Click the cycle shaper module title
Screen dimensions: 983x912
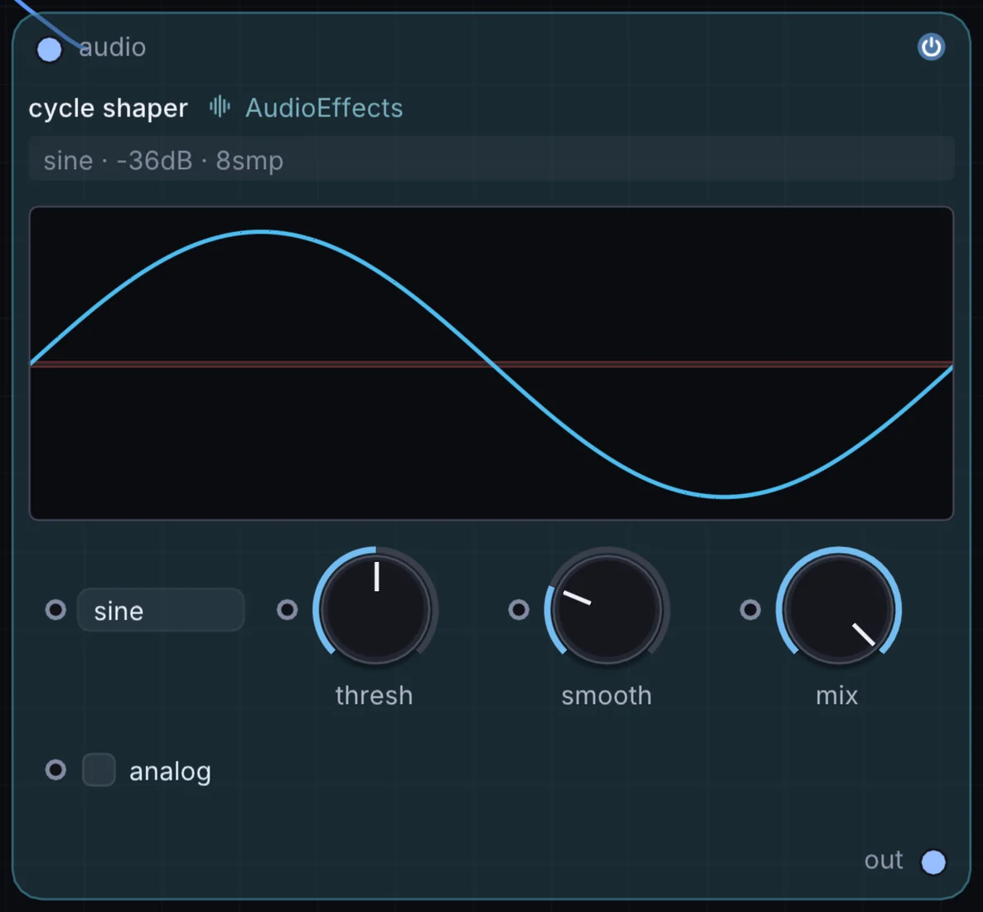[108, 109]
